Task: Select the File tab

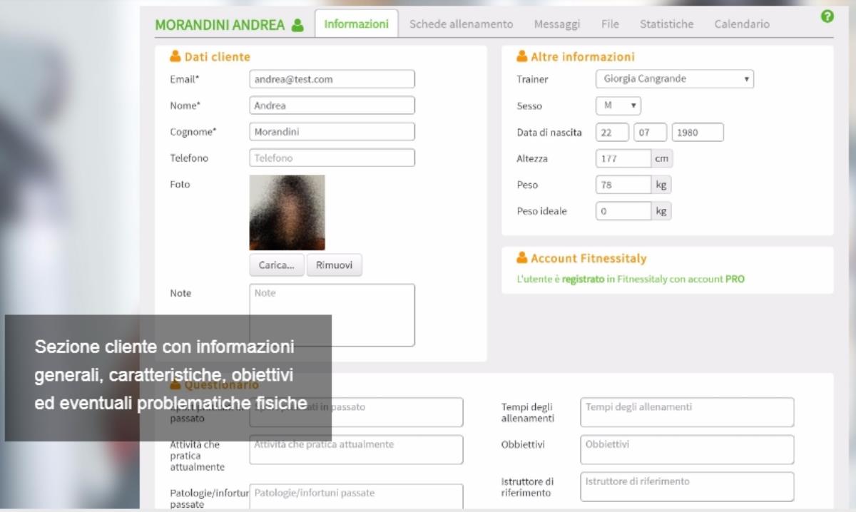Action: 610,24
